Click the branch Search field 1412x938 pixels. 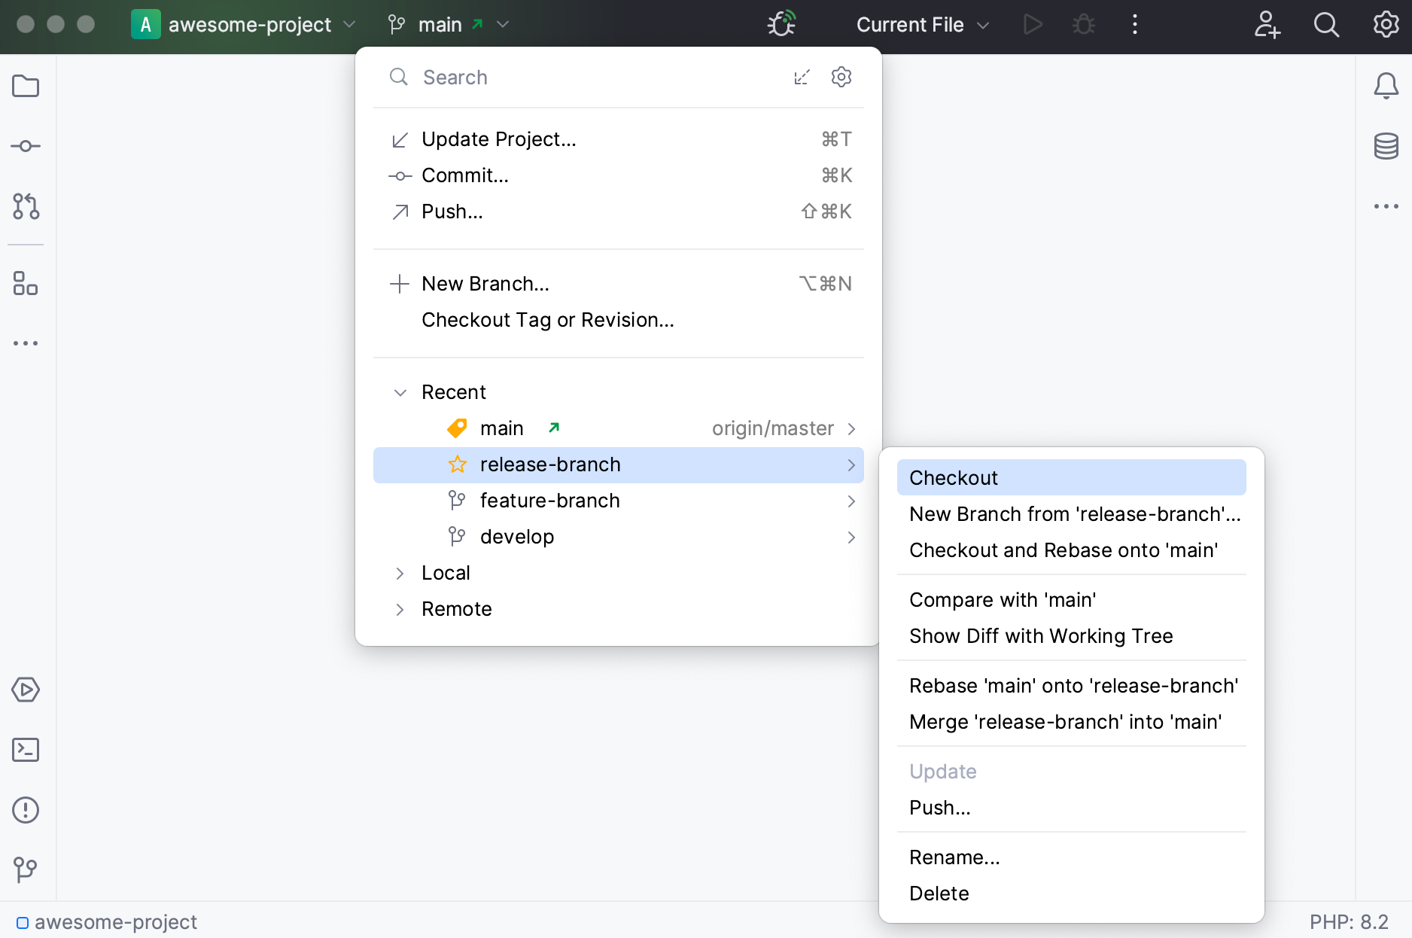527,77
